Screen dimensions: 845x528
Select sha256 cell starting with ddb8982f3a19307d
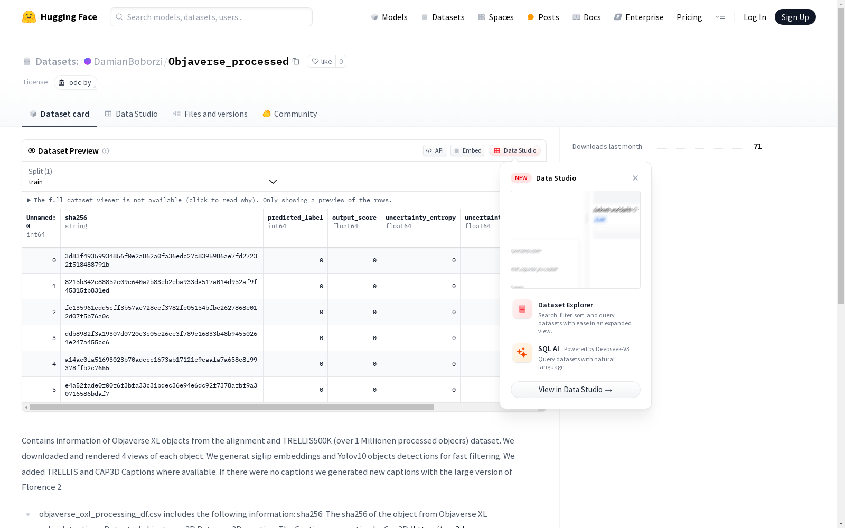coord(161,338)
